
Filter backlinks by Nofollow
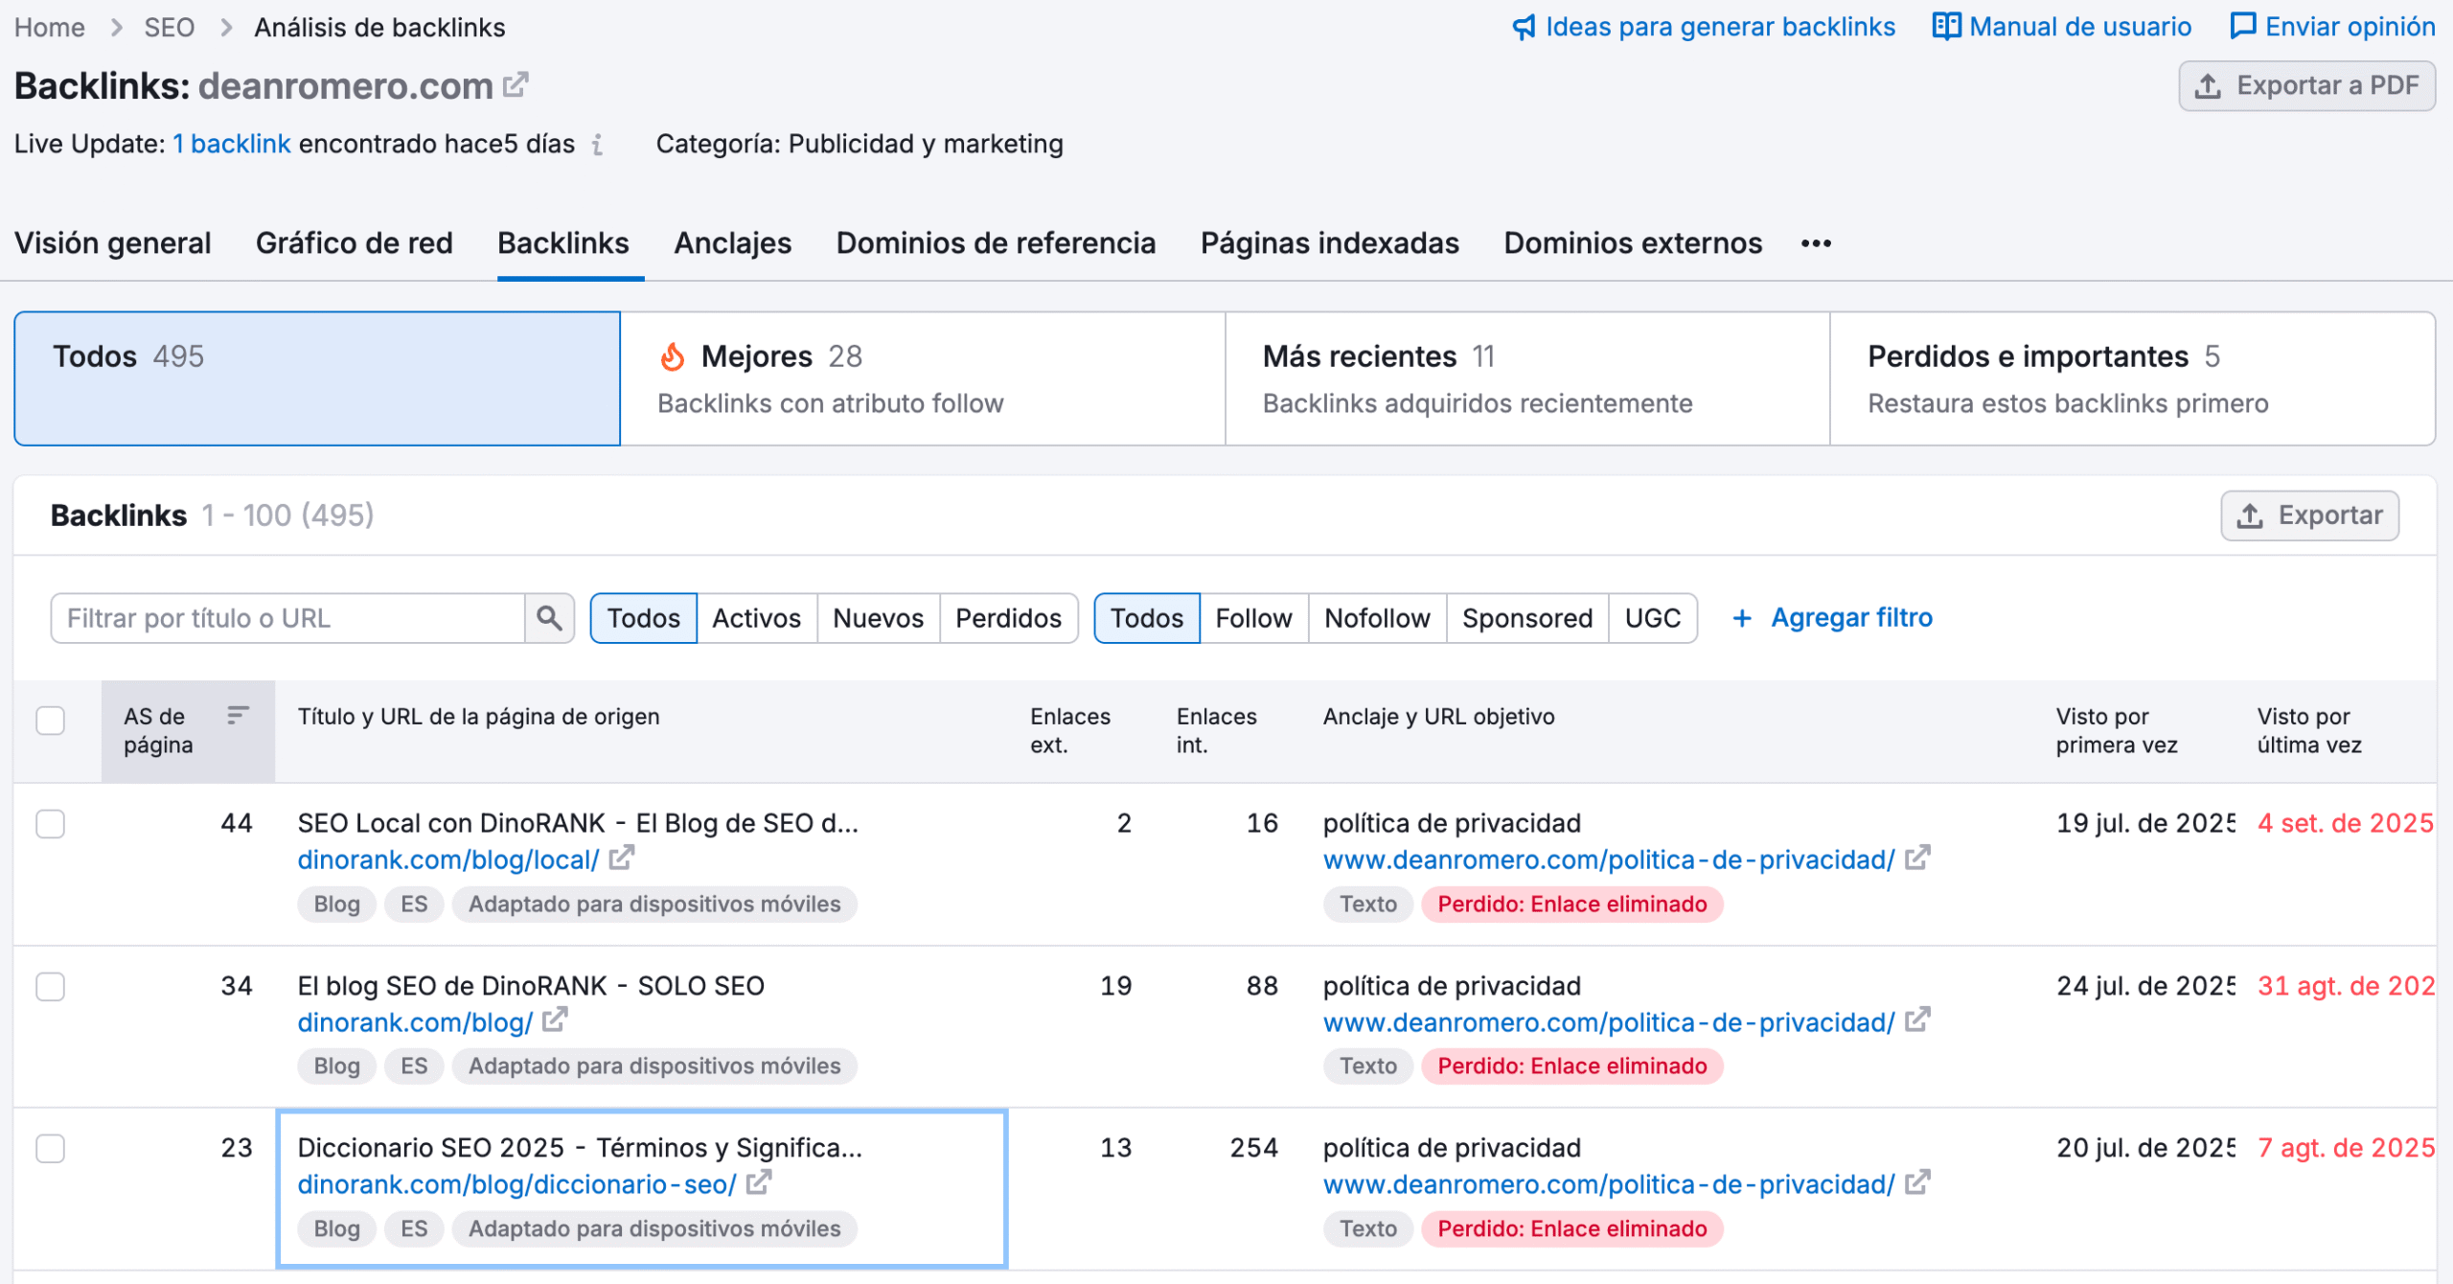tap(1376, 618)
